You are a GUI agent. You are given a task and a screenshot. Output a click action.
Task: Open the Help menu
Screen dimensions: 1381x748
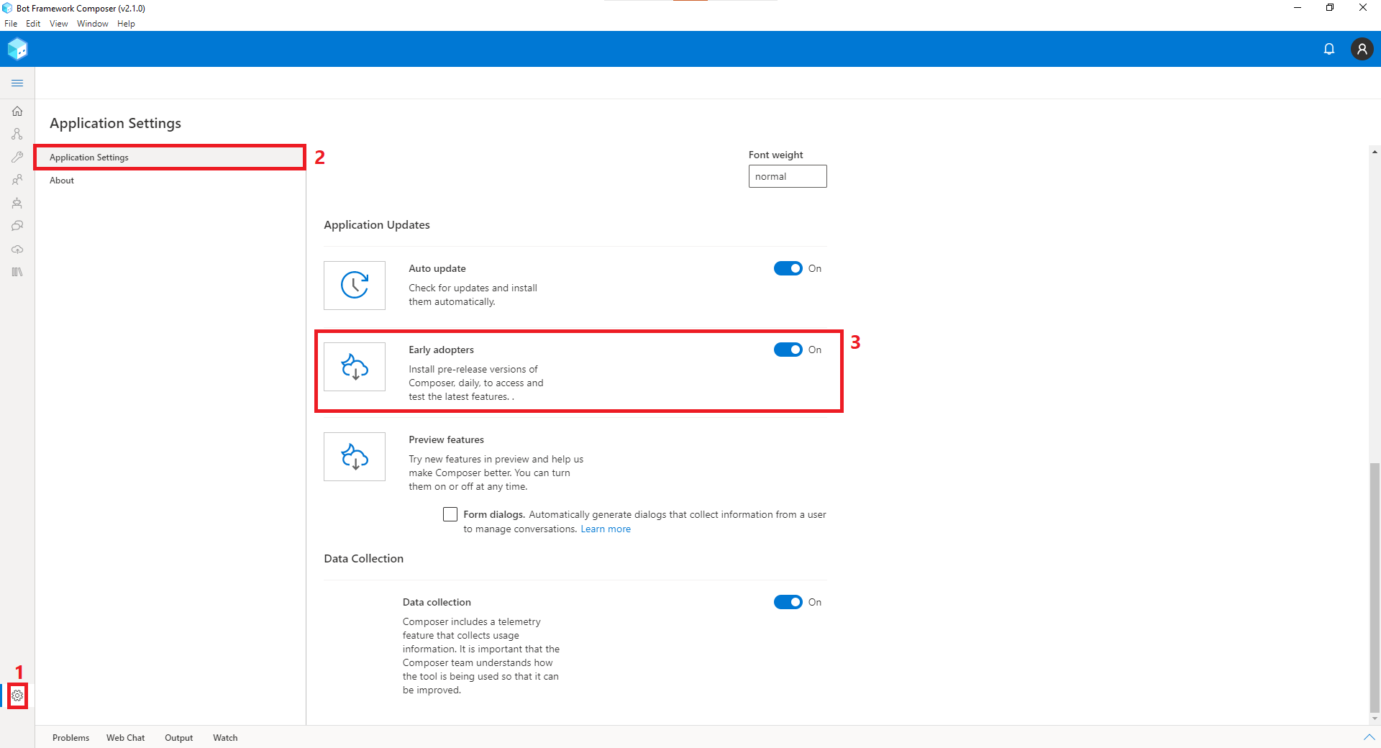tap(127, 24)
